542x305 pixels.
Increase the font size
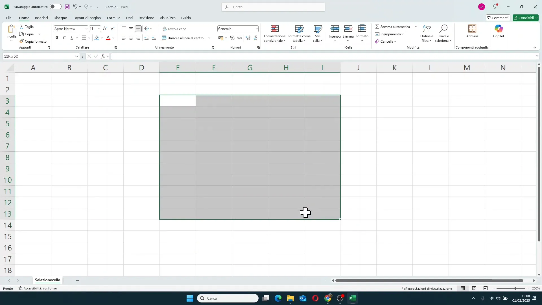[105, 29]
